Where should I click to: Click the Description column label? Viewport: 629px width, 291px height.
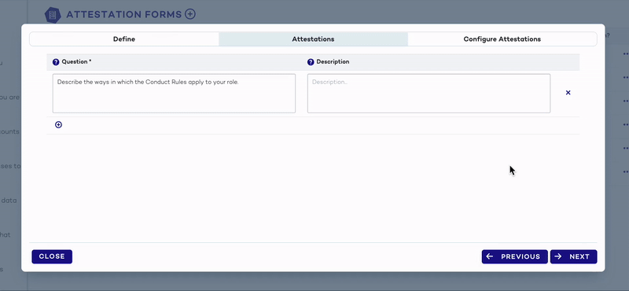[333, 62]
